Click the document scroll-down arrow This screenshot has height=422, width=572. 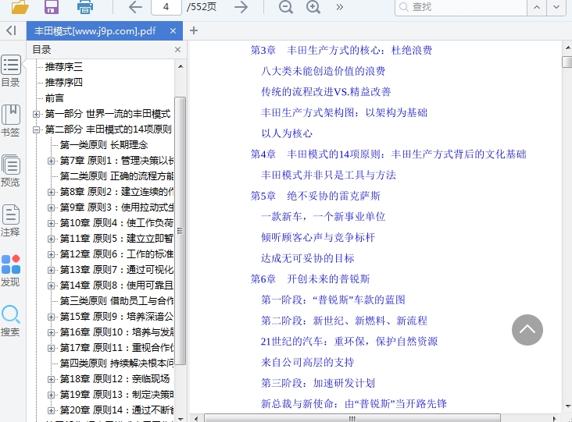click(x=567, y=406)
